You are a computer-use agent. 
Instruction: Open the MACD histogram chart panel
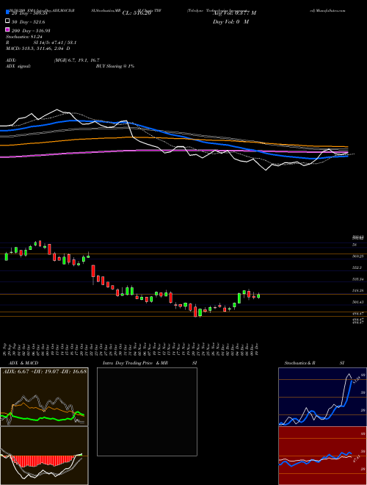pos(44,456)
